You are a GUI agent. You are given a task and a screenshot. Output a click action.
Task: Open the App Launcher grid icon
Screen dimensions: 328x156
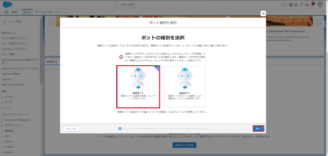[x=6, y=12]
